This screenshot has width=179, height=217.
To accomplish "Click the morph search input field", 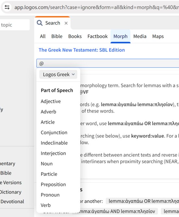I will click(x=108, y=63).
